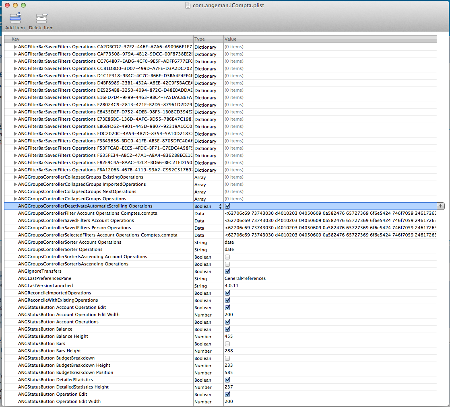450x407 pixels.
Task: Expand ANGGroupsControllerCollapsedGroups ExistingOperations array
Action: (15, 177)
